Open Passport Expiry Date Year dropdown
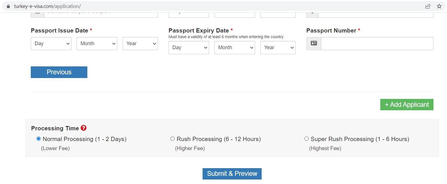 point(278,47)
